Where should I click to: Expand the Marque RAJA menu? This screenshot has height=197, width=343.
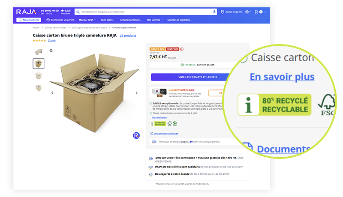click(x=87, y=20)
